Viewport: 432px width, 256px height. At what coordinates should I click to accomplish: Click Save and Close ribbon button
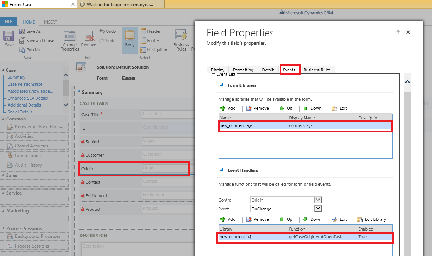click(36, 41)
